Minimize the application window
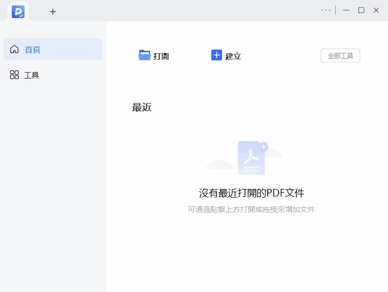The width and height of the screenshot is (388, 292). 346,10
